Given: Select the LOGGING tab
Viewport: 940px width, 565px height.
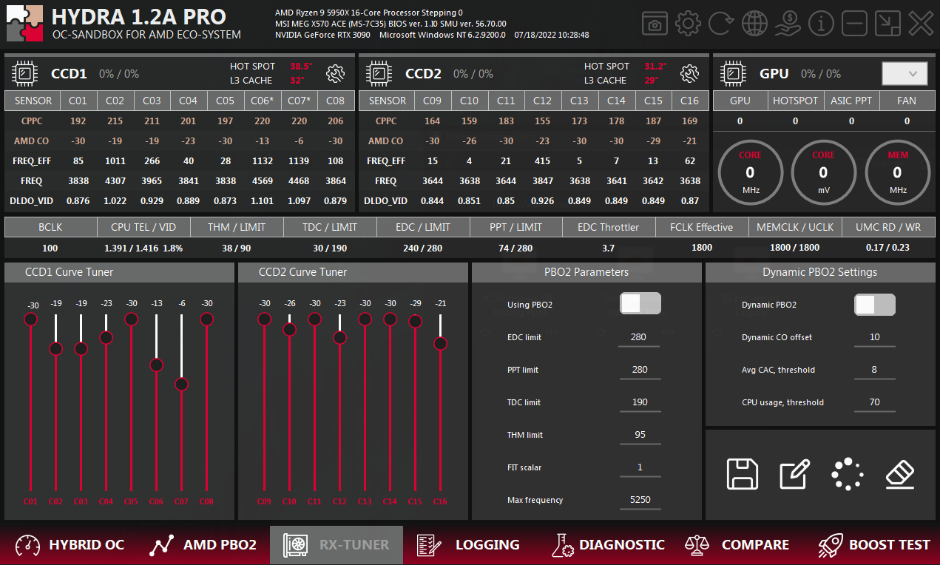Looking at the screenshot, I should (468, 545).
